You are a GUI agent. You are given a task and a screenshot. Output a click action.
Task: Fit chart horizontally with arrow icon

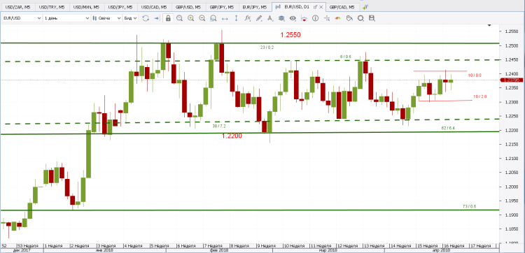pyautogui.click(x=225, y=18)
